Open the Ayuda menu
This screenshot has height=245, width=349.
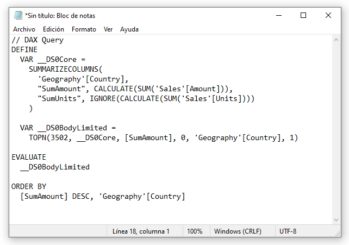point(129,29)
